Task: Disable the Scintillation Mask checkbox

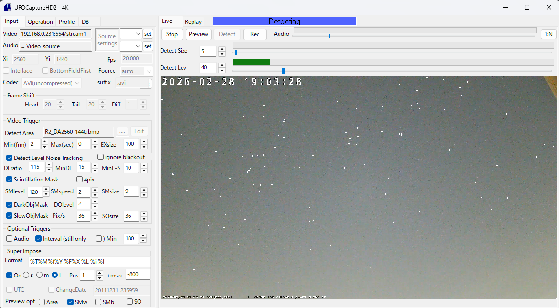Action: click(10, 180)
